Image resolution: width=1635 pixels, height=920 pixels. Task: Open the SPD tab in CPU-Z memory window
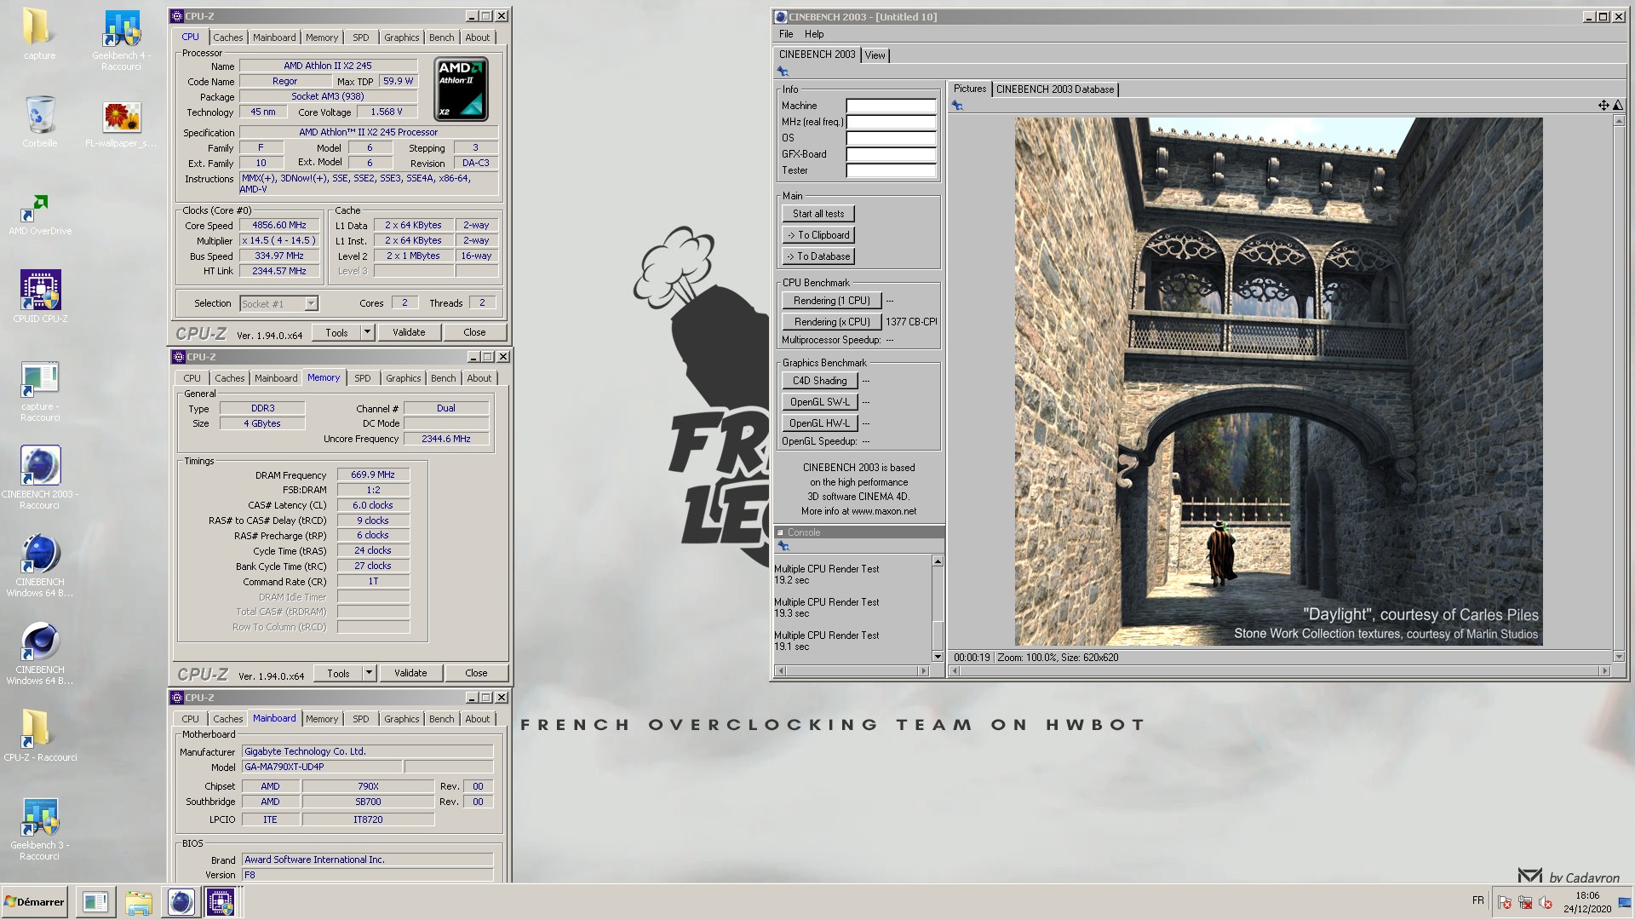pos(363,378)
